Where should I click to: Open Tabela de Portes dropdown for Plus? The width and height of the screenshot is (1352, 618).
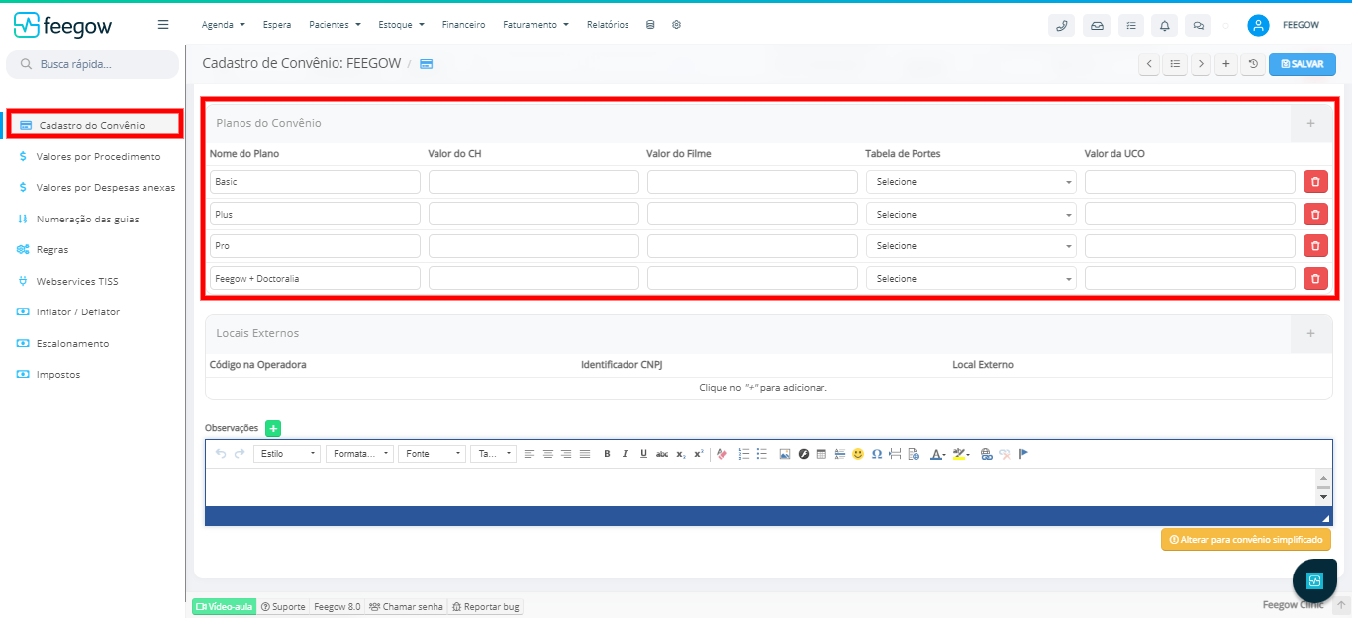click(971, 214)
